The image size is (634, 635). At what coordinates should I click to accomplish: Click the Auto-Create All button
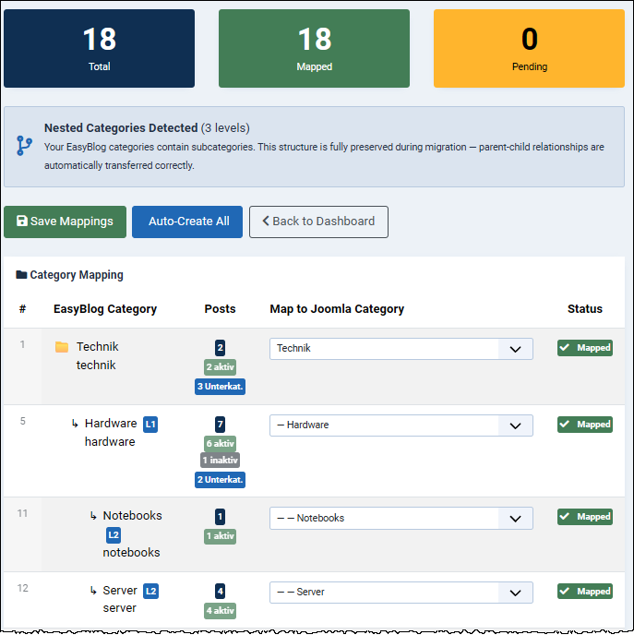click(187, 222)
